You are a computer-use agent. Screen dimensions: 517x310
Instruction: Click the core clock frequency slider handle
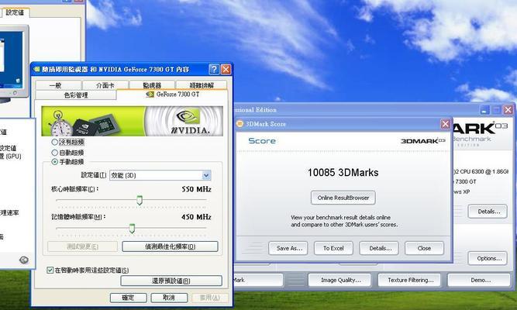point(140,200)
